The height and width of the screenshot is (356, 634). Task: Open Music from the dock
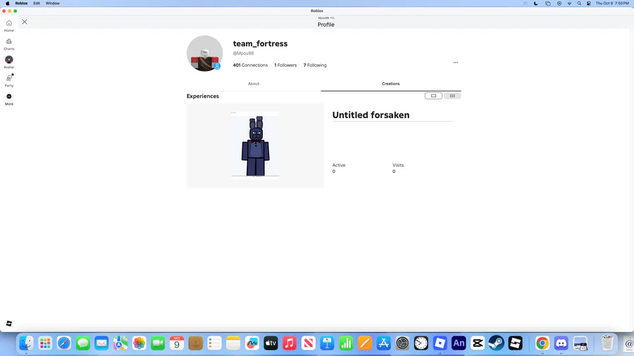[x=290, y=343]
